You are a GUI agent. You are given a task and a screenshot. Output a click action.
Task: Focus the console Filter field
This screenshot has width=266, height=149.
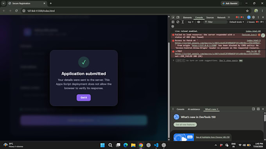(216, 22)
